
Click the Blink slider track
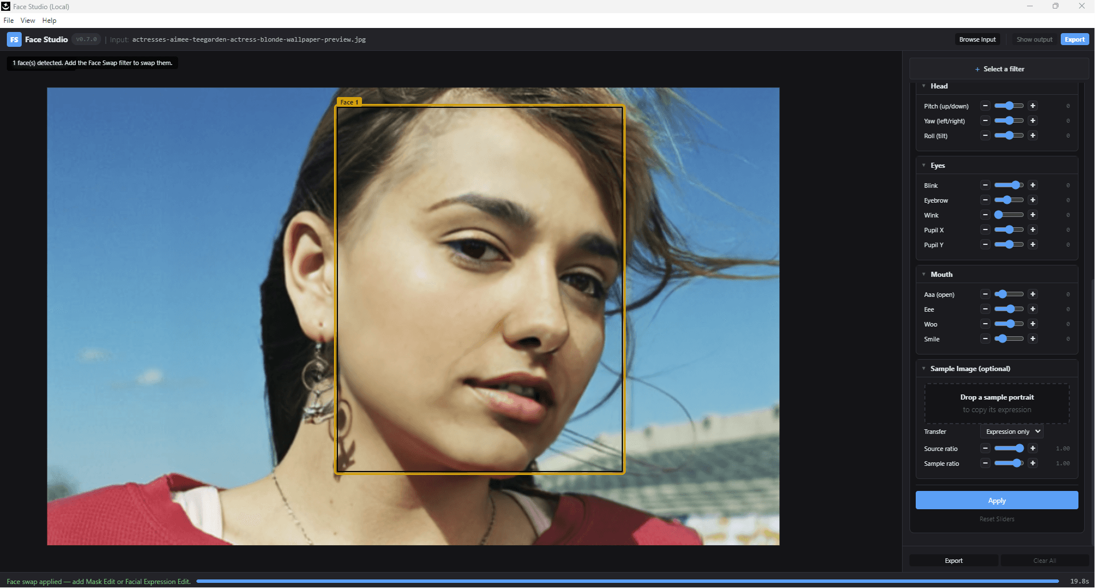[x=1009, y=186]
